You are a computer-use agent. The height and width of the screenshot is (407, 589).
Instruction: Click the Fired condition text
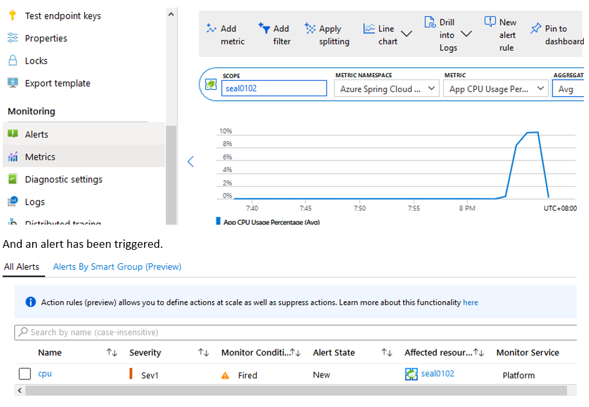coord(248,375)
